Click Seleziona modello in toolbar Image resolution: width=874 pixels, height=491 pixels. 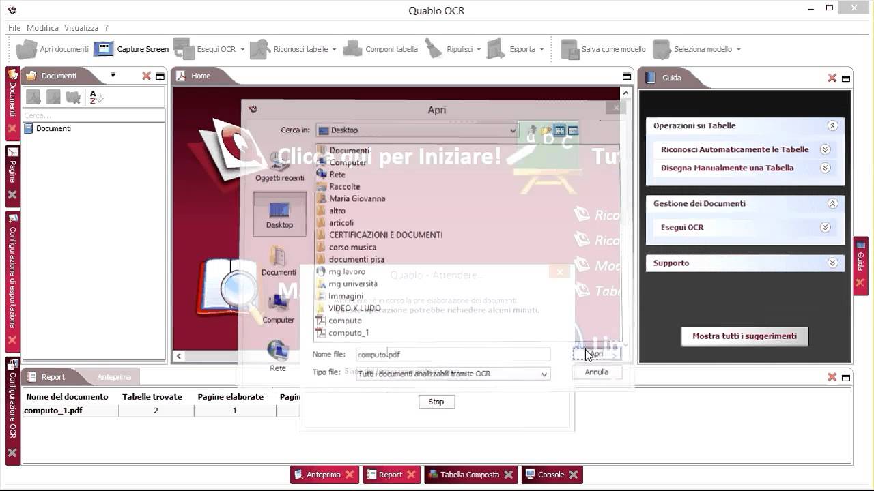coord(692,49)
